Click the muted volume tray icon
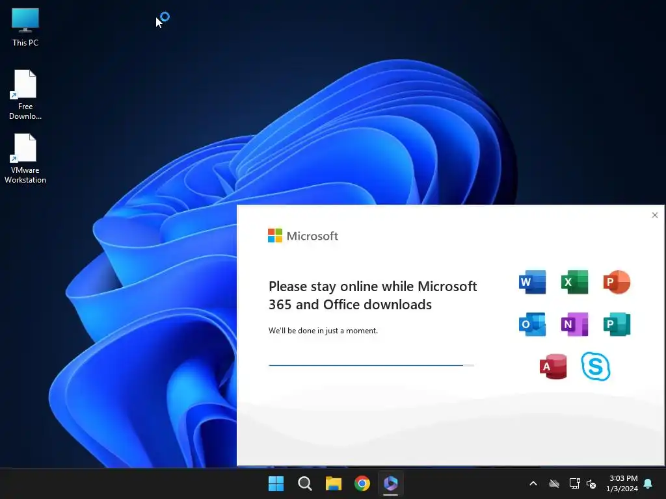 pyautogui.click(x=591, y=483)
